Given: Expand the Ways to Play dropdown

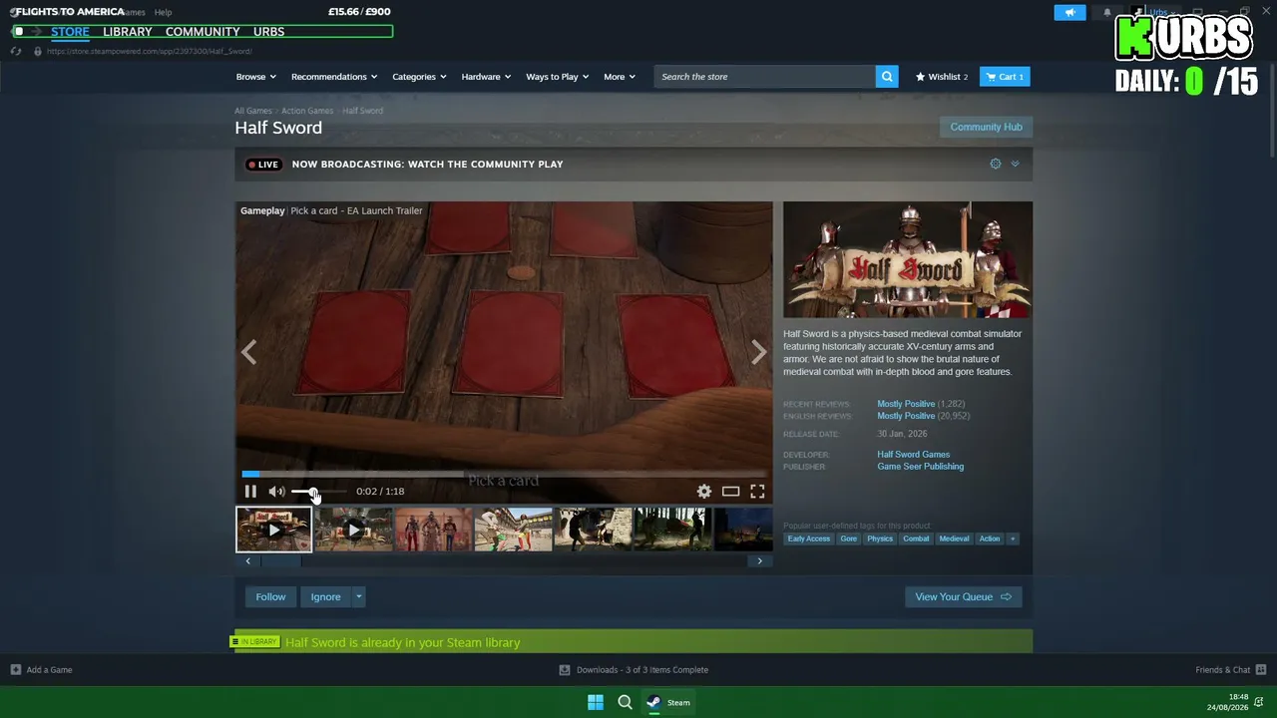Looking at the screenshot, I should pos(558,77).
